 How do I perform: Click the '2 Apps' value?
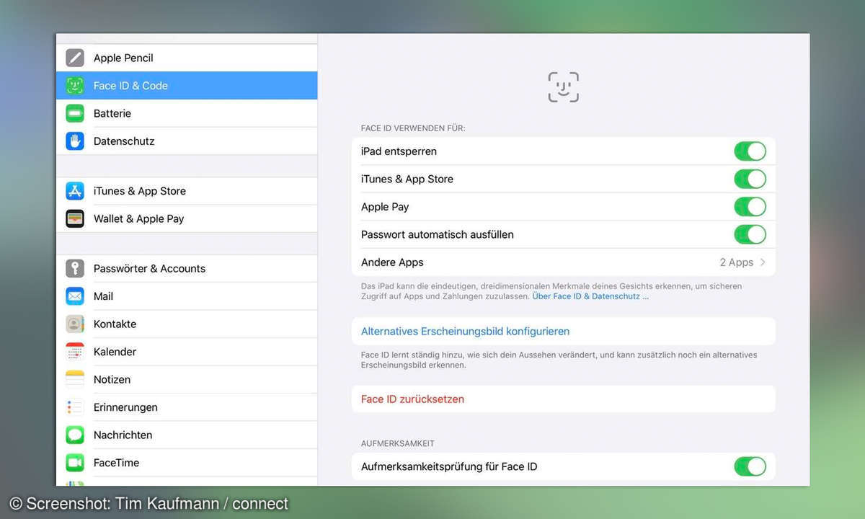(737, 262)
